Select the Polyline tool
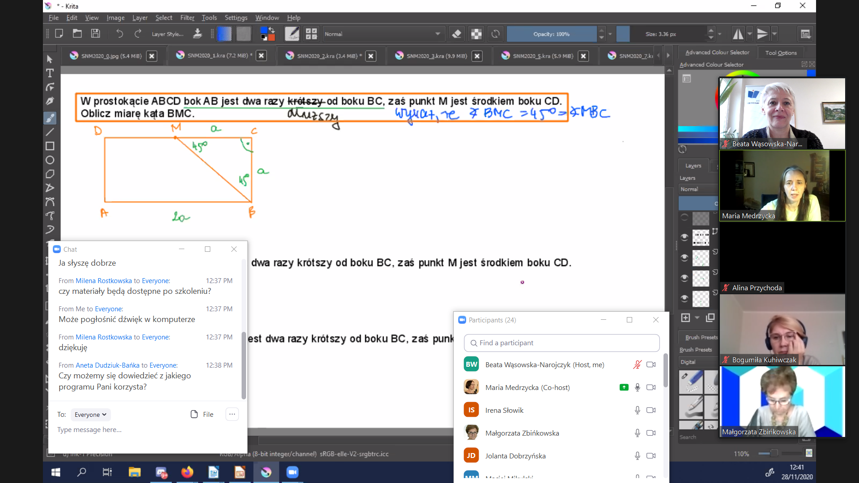859x483 pixels. click(x=50, y=188)
